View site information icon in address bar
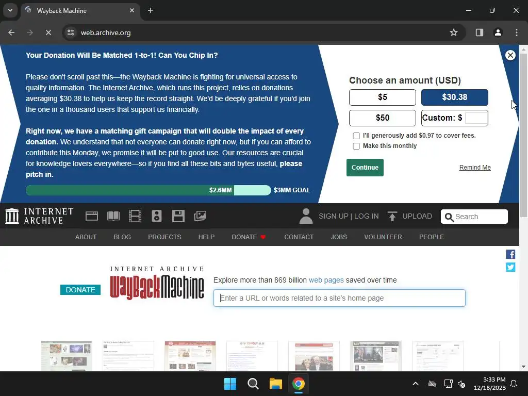Image resolution: width=528 pixels, height=396 pixels. (x=71, y=32)
